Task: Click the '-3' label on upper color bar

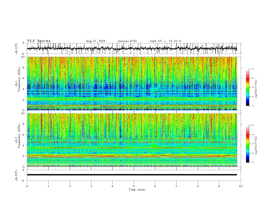Action: (x=253, y=69)
